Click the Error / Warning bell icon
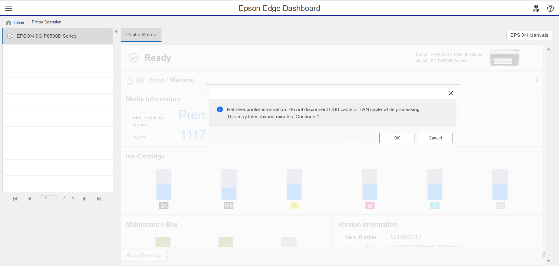The image size is (560, 267). [x=130, y=81]
